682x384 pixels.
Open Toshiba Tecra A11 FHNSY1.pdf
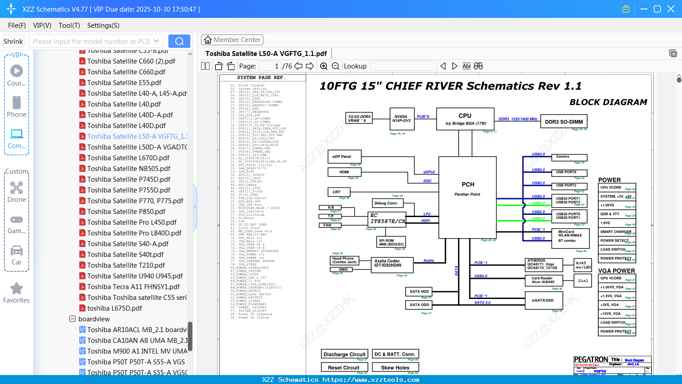coord(133,287)
